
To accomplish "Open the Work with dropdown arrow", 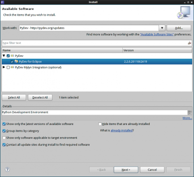I will pos(162,28).
